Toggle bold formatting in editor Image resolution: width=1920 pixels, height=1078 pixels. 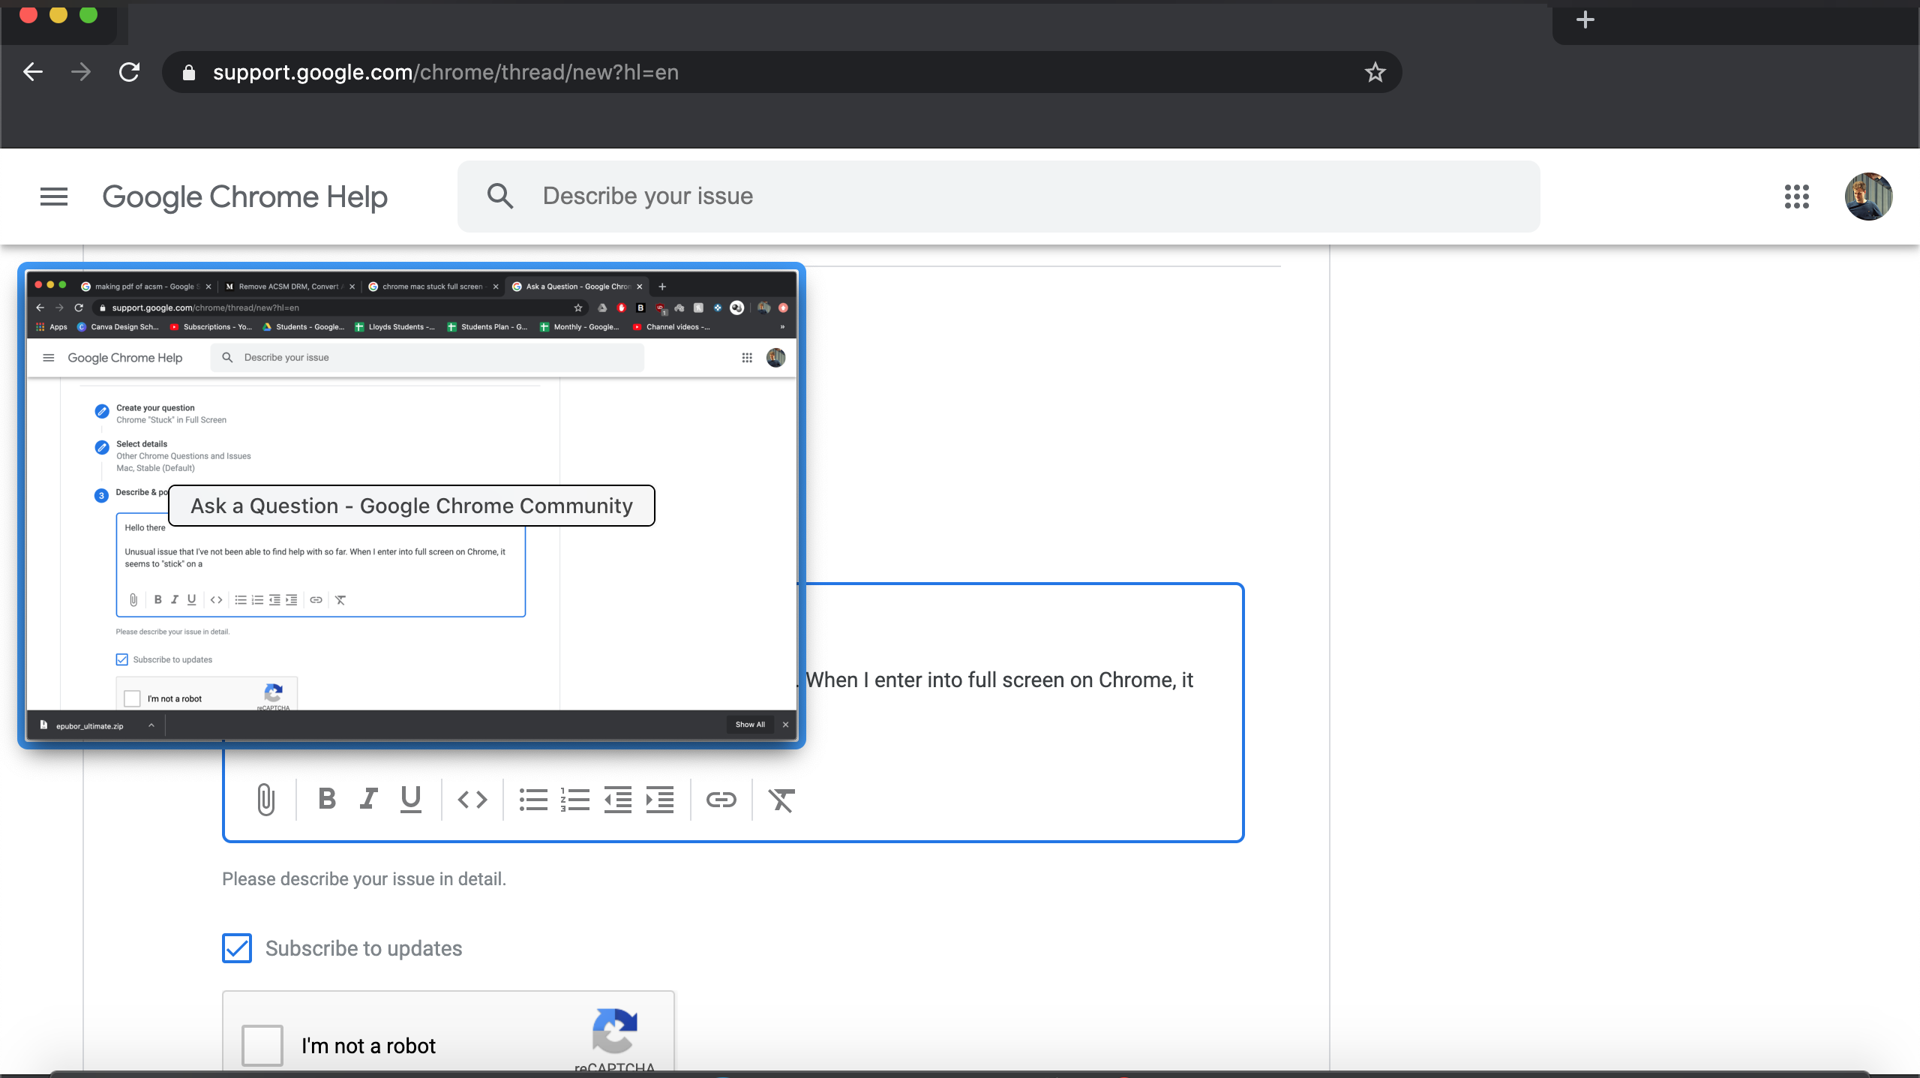click(x=327, y=799)
